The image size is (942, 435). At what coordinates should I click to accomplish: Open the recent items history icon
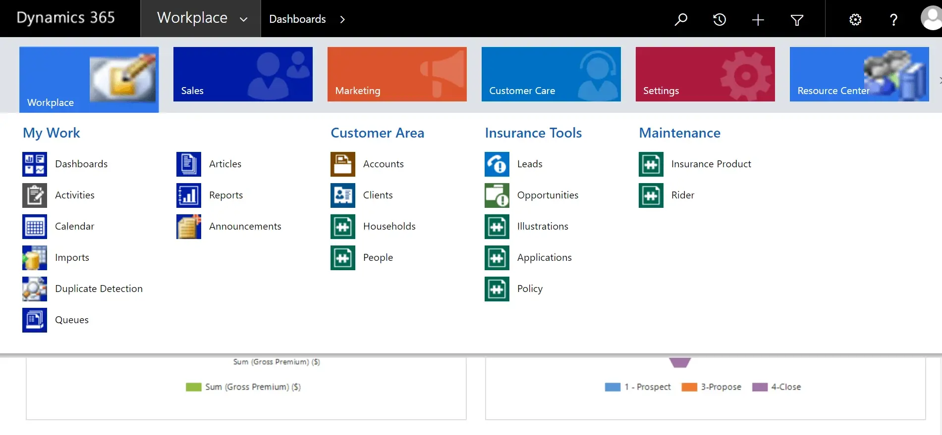[x=720, y=19]
